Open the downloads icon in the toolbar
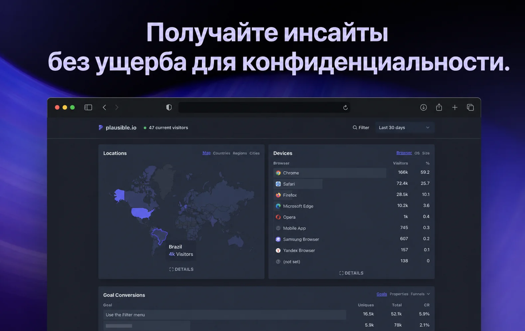This screenshot has height=331, width=525. pos(424,107)
